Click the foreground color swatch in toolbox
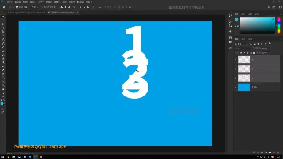Viewport: 283px width, 159px height. (x=2, y=103)
